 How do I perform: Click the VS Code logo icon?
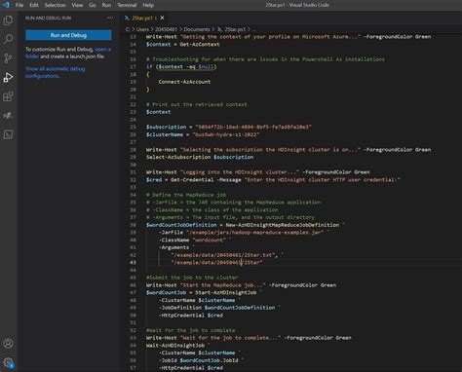(6, 5)
